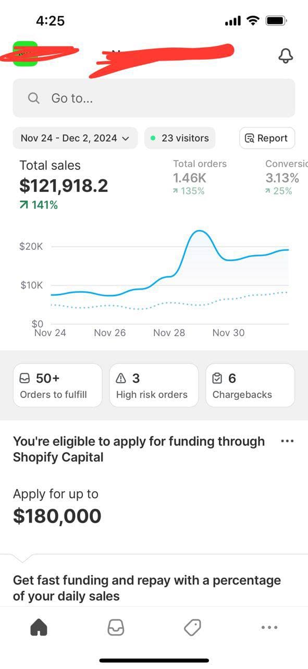Tap the 23 visitors live indicator
The width and height of the screenshot is (308, 669).
pos(180,138)
